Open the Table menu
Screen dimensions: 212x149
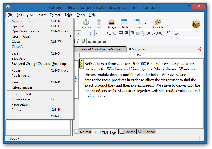click(68, 15)
